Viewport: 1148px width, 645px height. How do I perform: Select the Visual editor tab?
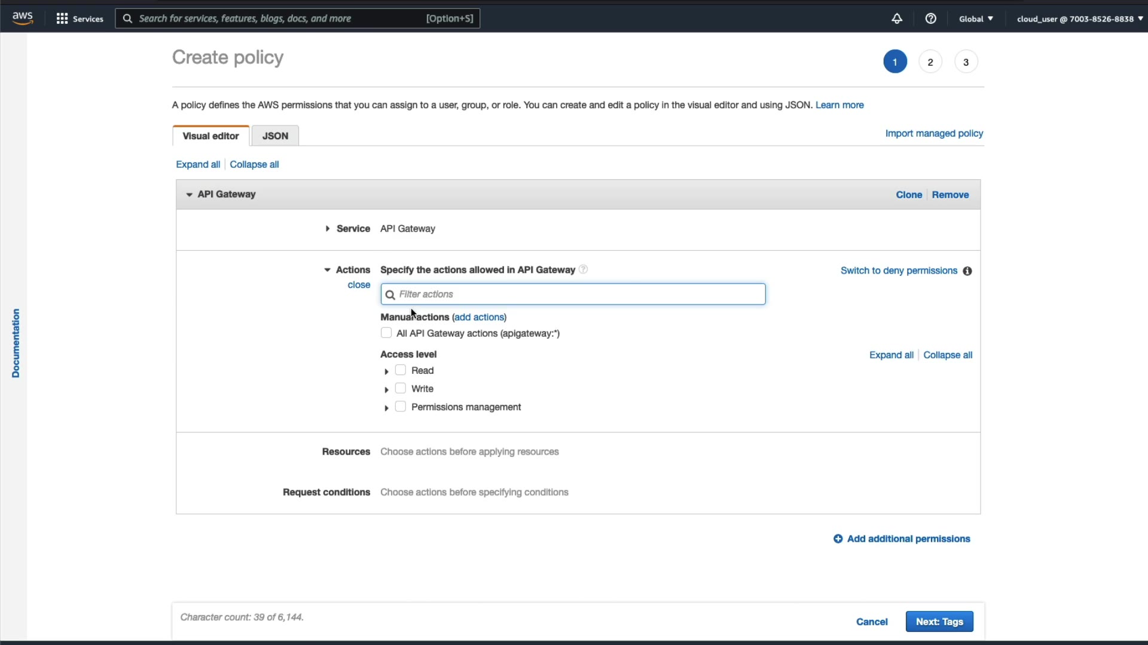point(210,136)
